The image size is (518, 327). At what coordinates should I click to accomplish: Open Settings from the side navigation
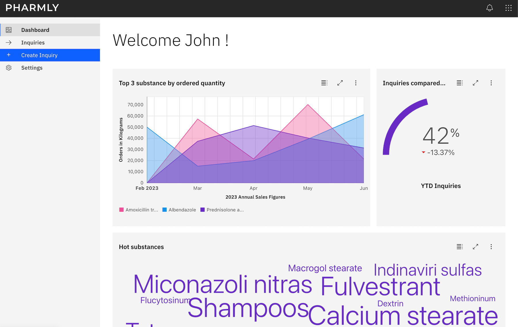pyautogui.click(x=32, y=68)
